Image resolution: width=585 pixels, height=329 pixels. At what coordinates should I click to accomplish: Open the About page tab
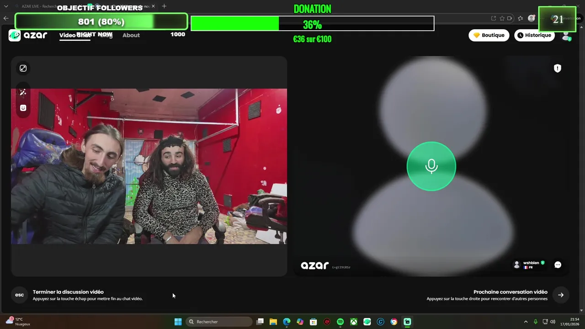(x=131, y=35)
